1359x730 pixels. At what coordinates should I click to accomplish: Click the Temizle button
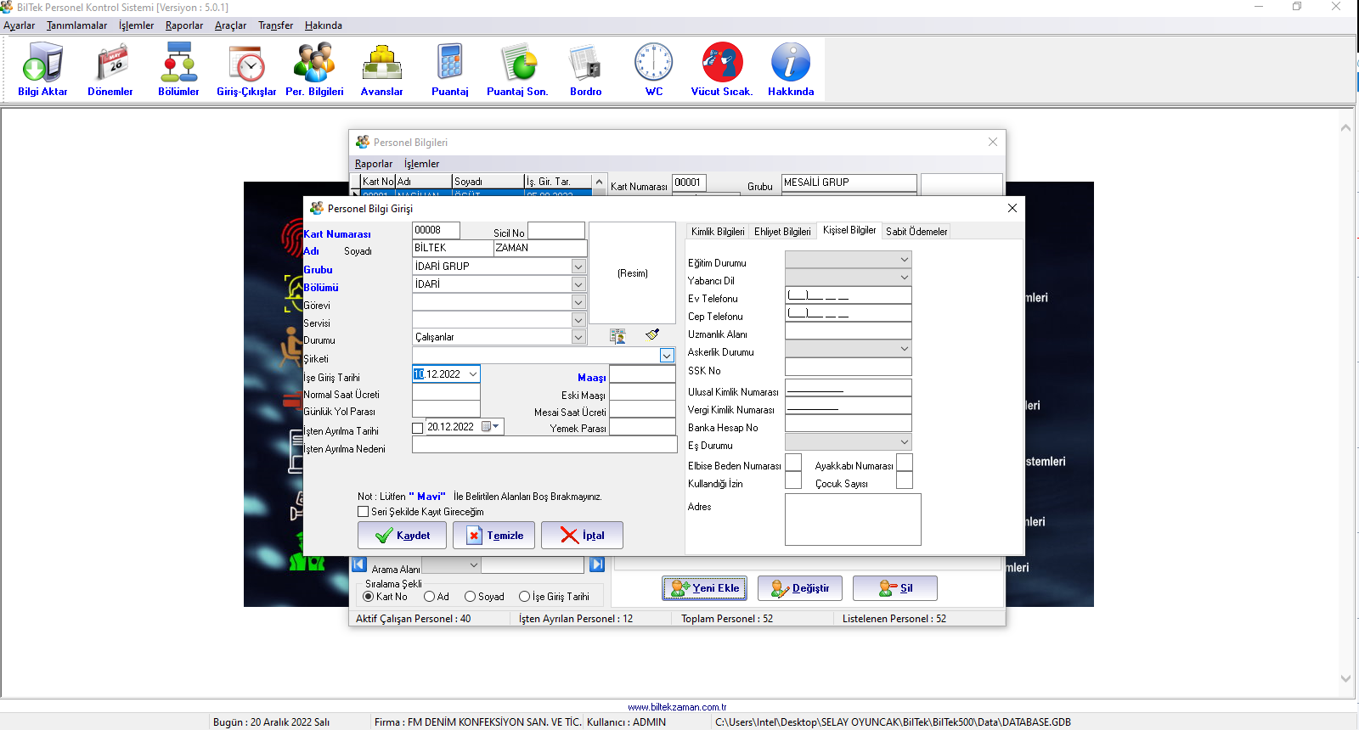(x=493, y=536)
